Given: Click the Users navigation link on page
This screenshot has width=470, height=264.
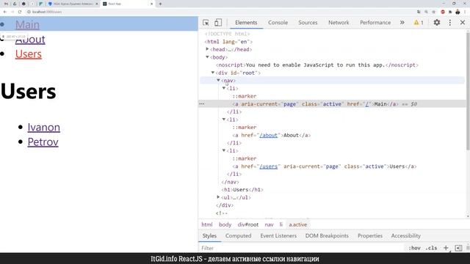Looking at the screenshot, I should 29,54.
